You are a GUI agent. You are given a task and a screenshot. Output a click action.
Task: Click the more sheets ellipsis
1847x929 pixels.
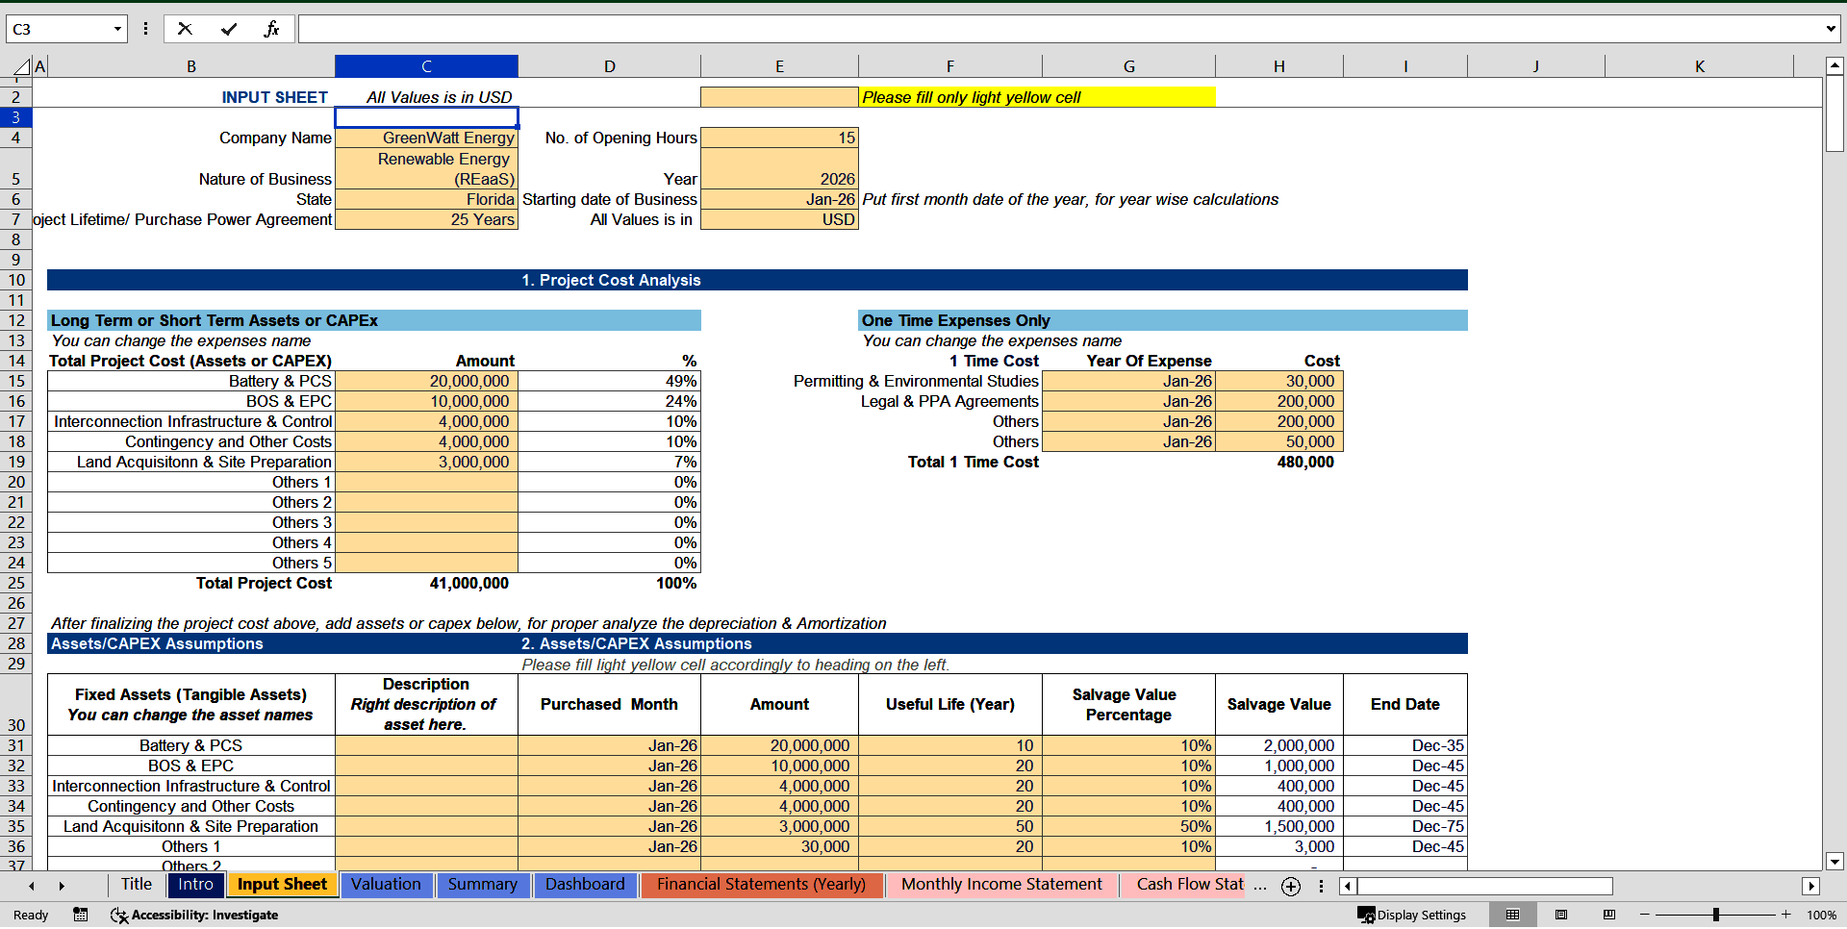tap(1260, 886)
